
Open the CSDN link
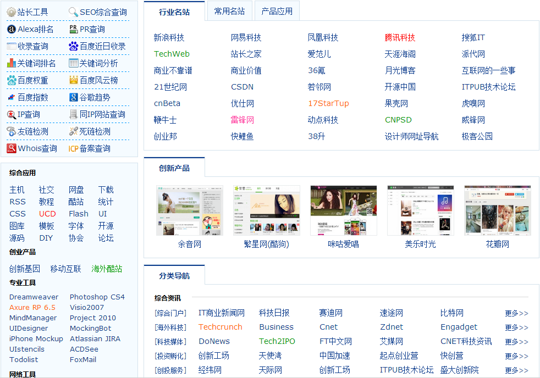[242, 87]
